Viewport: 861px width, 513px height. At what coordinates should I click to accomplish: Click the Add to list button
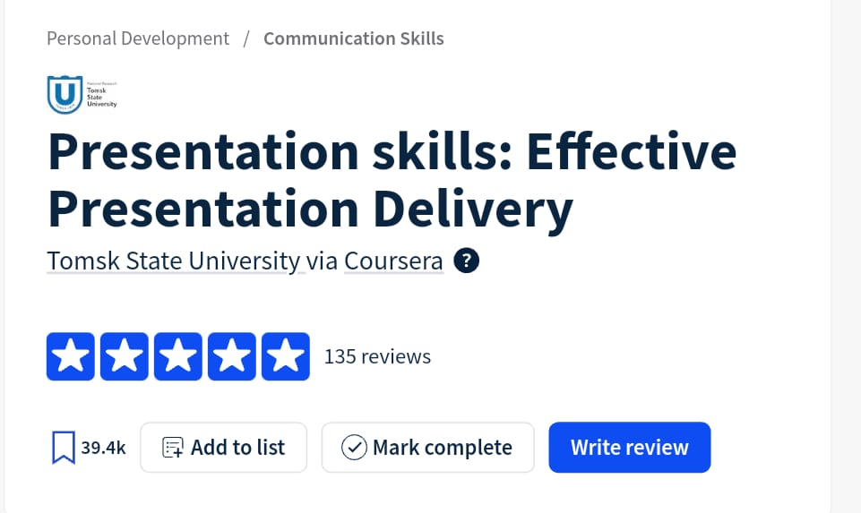click(x=223, y=447)
